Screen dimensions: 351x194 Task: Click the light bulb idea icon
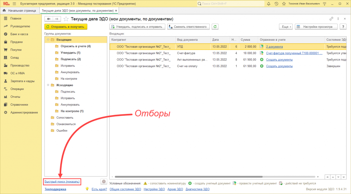[87, 189]
